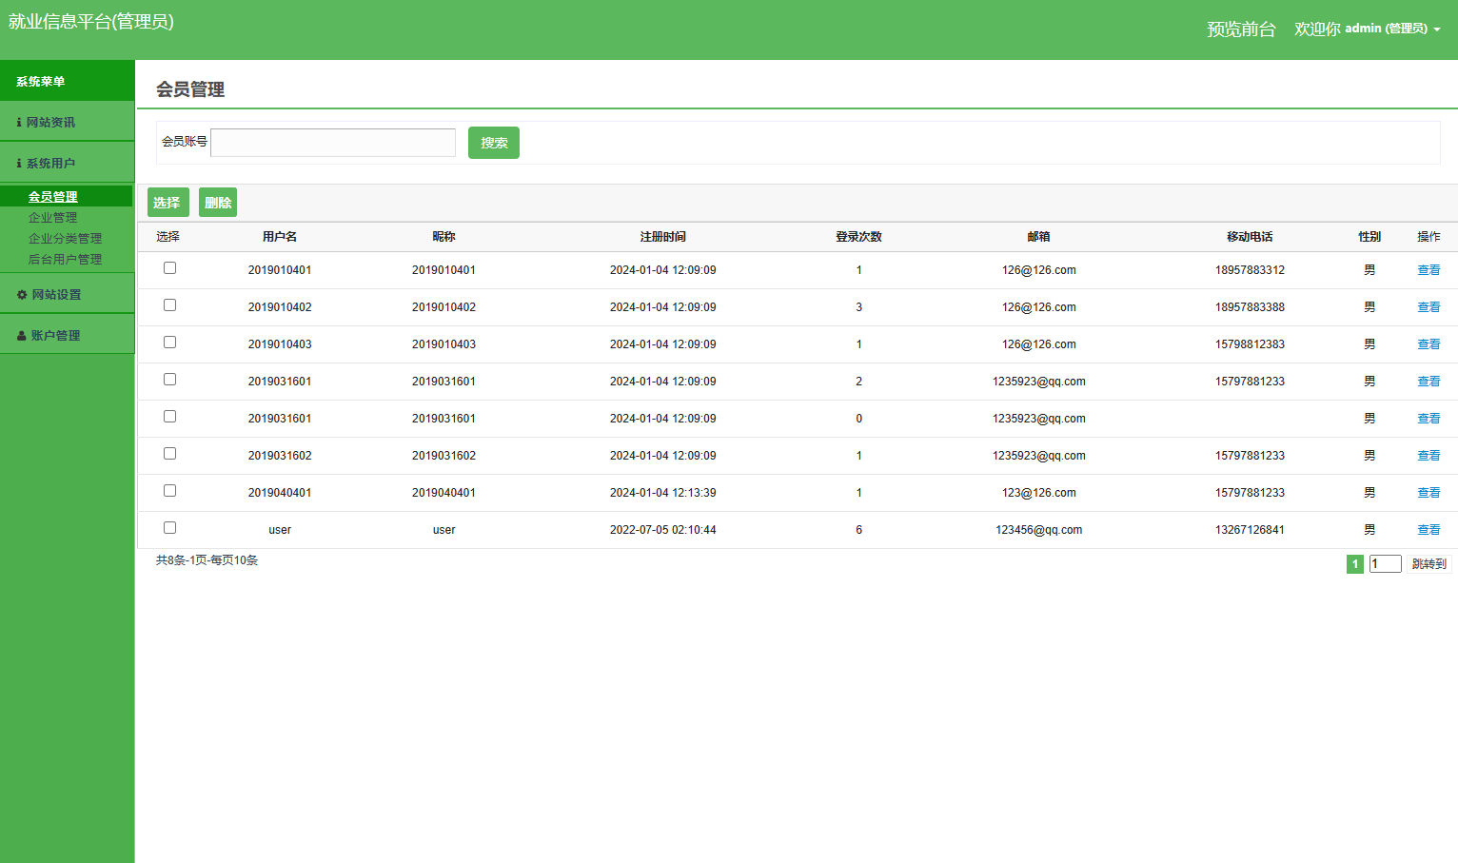Image resolution: width=1458 pixels, height=863 pixels.
Task: Expand the 网站资讯 sidebar section
Action: coord(51,123)
